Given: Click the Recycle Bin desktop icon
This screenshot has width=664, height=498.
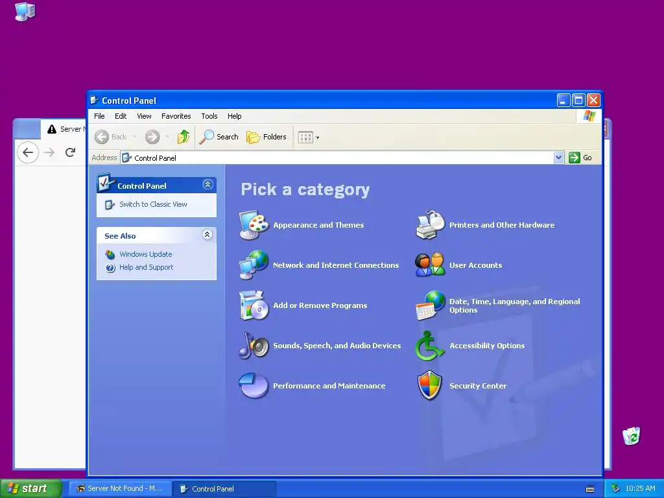Looking at the screenshot, I should click(x=632, y=436).
